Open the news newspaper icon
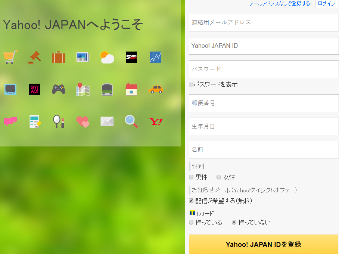The image size is (339, 254). click(x=83, y=57)
